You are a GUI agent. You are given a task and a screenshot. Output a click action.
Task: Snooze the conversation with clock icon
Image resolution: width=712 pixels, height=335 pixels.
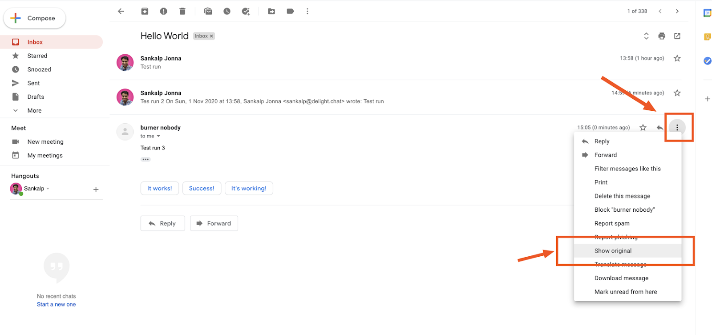[227, 12]
